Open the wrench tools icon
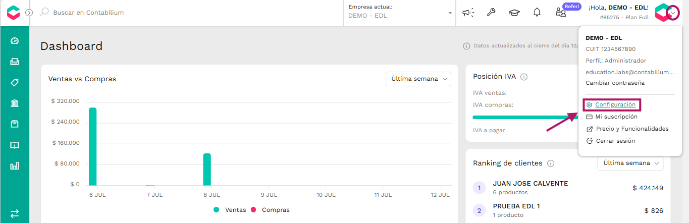 click(491, 13)
